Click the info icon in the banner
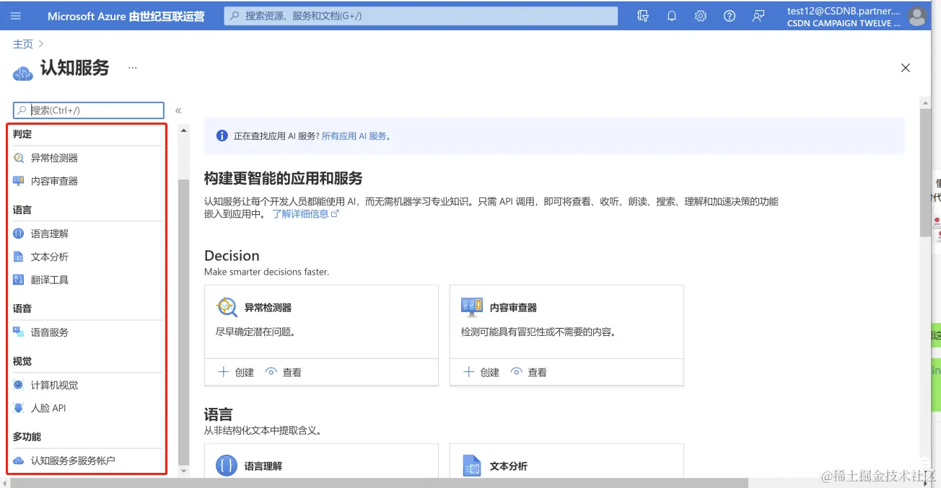 (222, 136)
